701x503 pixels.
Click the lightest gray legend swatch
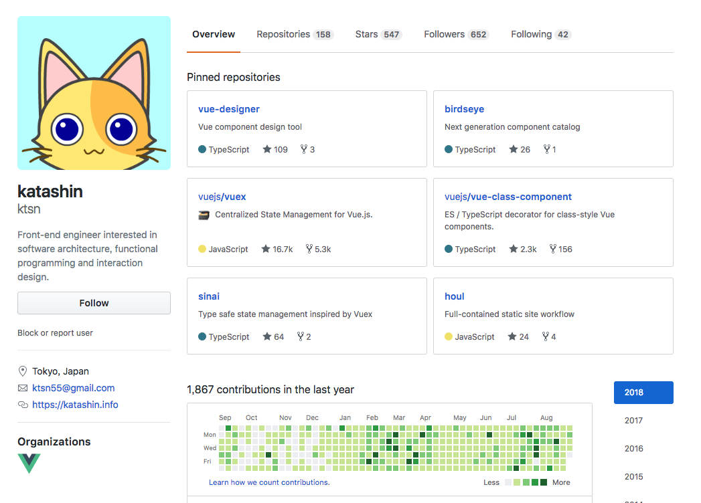(508, 482)
